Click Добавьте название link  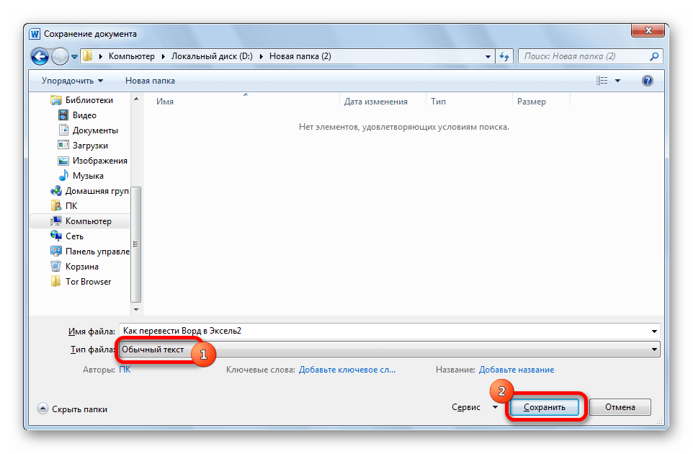[517, 370]
